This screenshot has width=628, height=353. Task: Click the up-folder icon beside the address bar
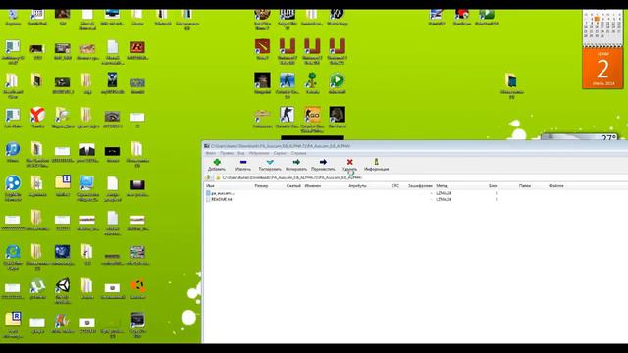(x=208, y=177)
